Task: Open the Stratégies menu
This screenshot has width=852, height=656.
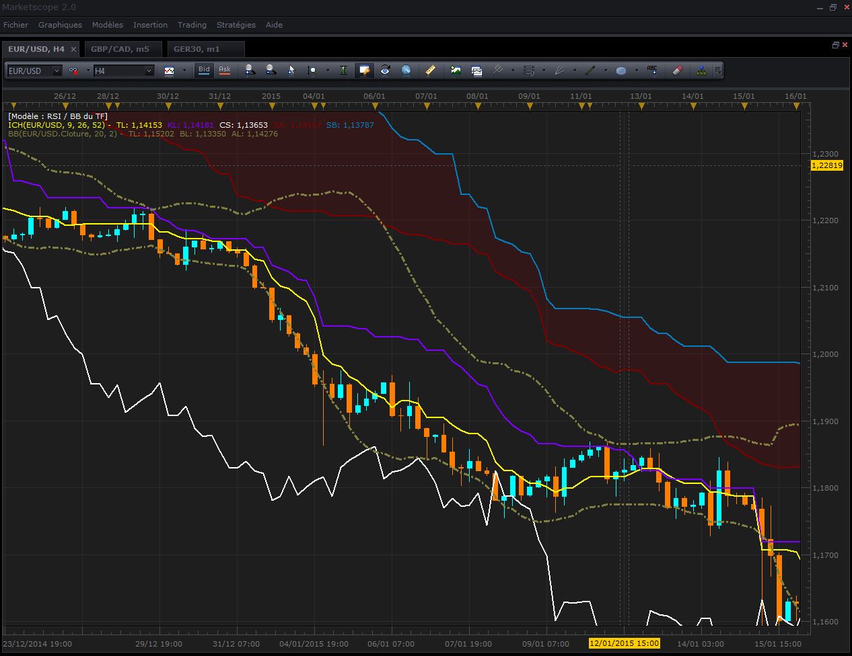Action: [236, 25]
